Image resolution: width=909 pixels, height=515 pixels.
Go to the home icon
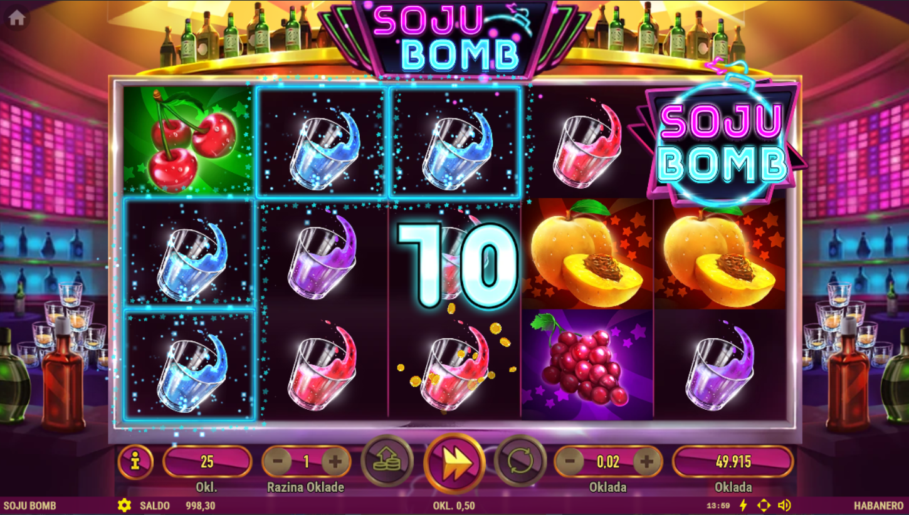pos(16,18)
